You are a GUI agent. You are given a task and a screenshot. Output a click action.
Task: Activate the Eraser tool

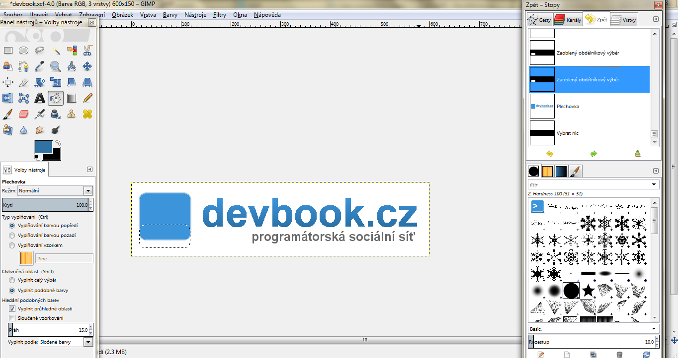(x=24, y=114)
